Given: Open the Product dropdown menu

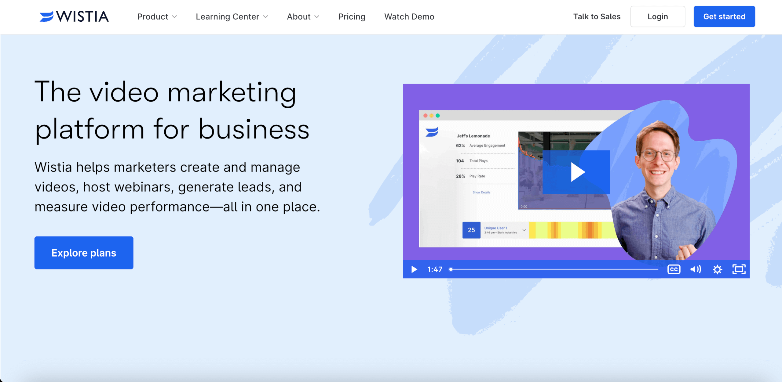Looking at the screenshot, I should (x=157, y=16).
